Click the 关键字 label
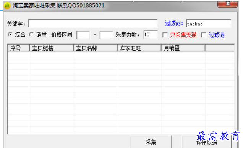Viewport: 243px width, 148px height. pyautogui.click(x=16, y=24)
